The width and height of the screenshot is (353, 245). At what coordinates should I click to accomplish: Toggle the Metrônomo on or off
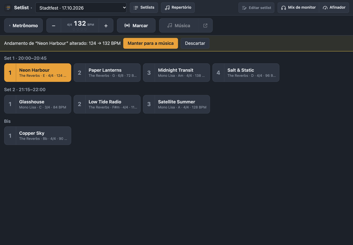(23, 25)
